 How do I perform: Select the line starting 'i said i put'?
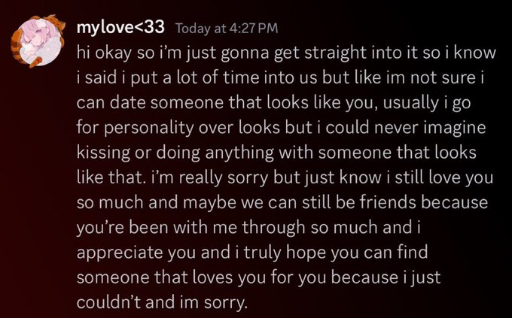pos(280,78)
